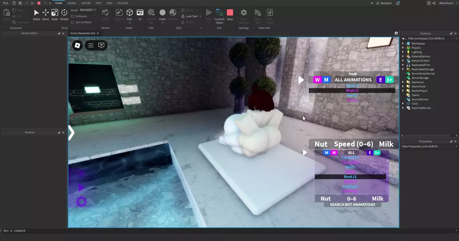Switch to the MODEL ribbon tab
459x241 pixels.
point(72,3)
